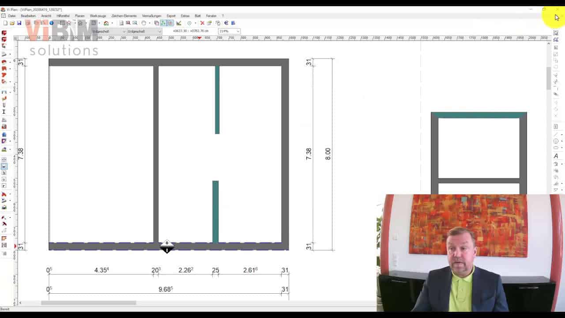The height and width of the screenshot is (318, 565).
Task: Click the lower teal interior wall segment
Action: 215,212
